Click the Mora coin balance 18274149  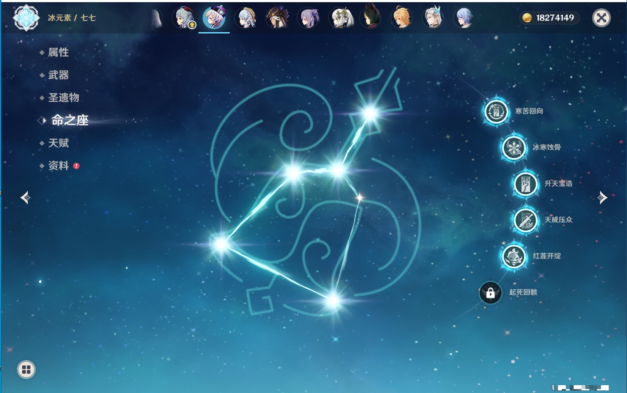550,18
